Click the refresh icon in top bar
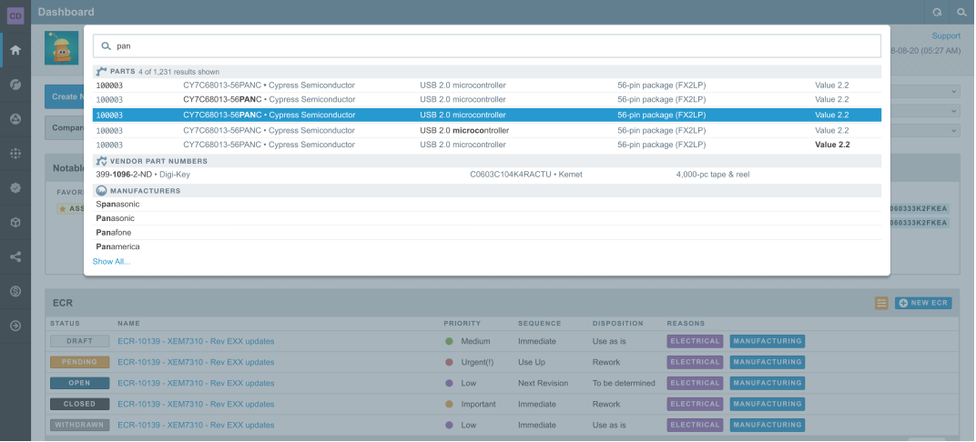This screenshot has width=976, height=442. click(x=937, y=13)
